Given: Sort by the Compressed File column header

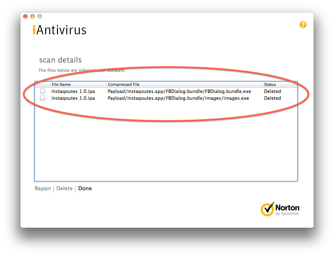Looking at the screenshot, I should (184, 84).
